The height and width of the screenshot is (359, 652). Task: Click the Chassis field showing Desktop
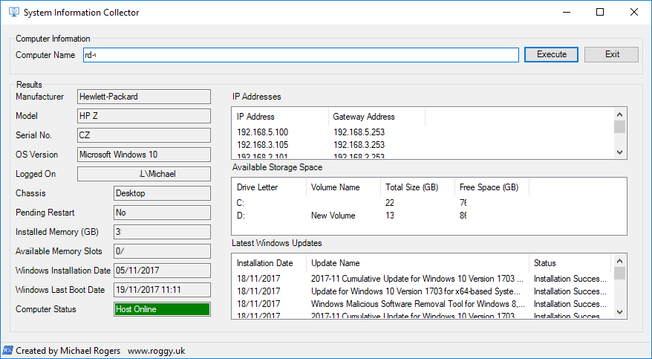(x=162, y=193)
